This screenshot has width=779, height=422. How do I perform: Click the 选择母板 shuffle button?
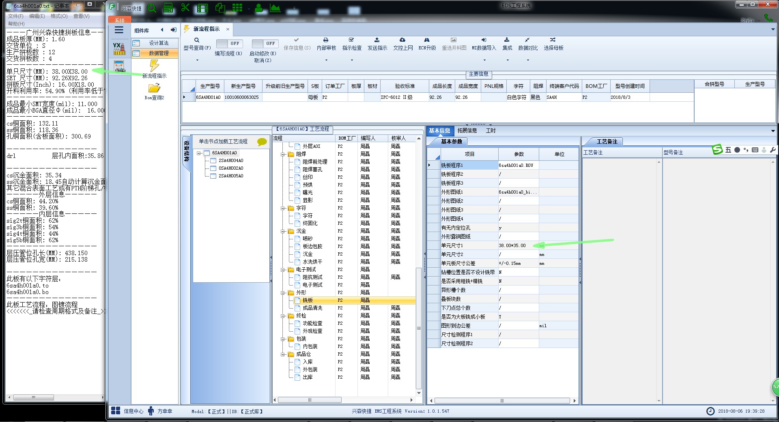(x=553, y=44)
